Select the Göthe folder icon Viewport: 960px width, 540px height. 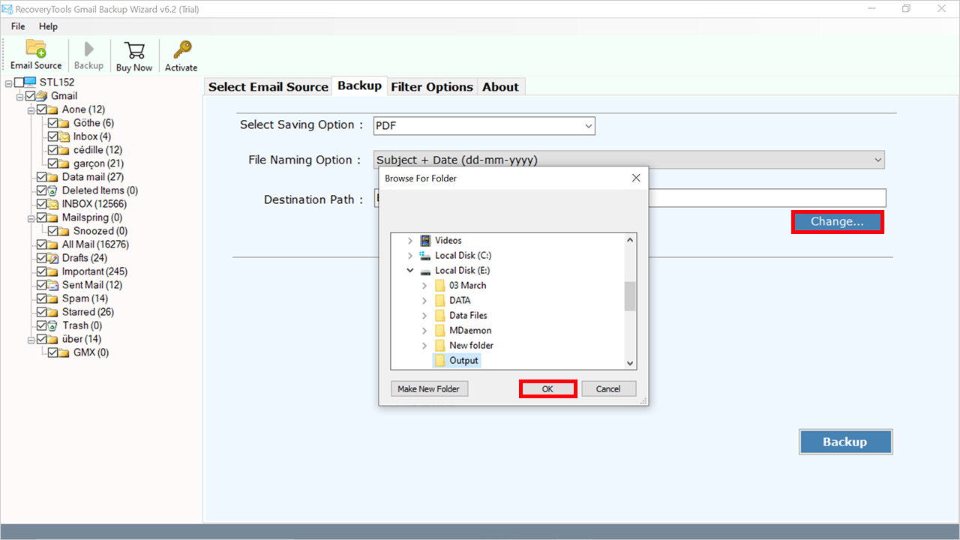point(64,123)
